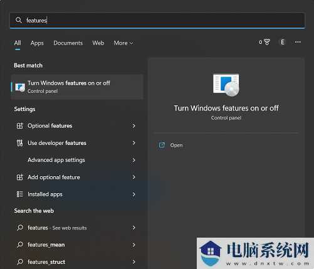This screenshot has width=314, height=269.
Task: Expand the Use developer features chevron
Action: coord(133,143)
